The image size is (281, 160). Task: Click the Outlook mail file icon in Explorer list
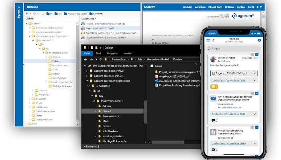click(x=157, y=81)
